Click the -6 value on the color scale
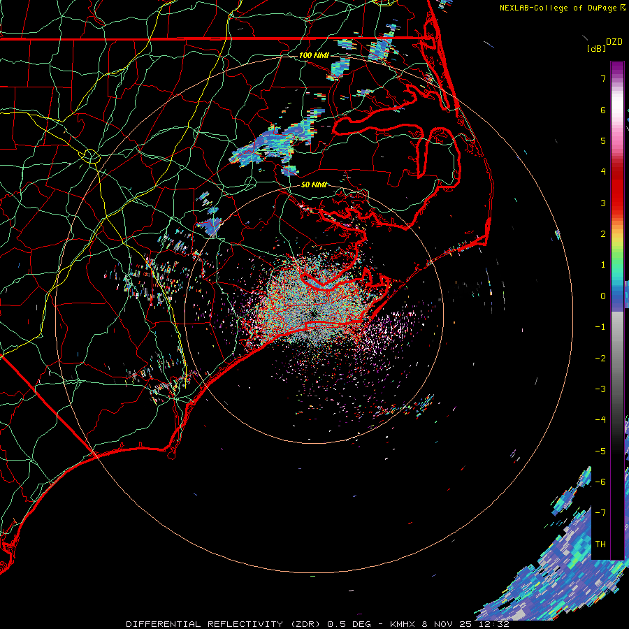 tap(600, 482)
